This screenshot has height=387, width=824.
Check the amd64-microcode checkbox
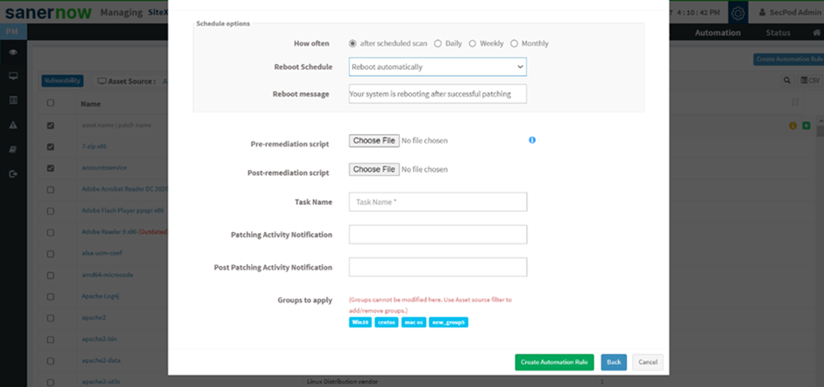pos(51,276)
